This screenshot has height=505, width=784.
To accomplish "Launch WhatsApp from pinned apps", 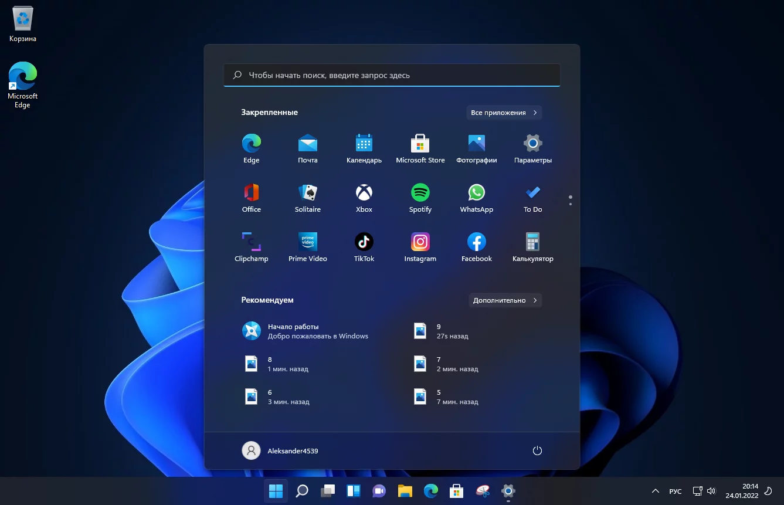I will point(476,199).
